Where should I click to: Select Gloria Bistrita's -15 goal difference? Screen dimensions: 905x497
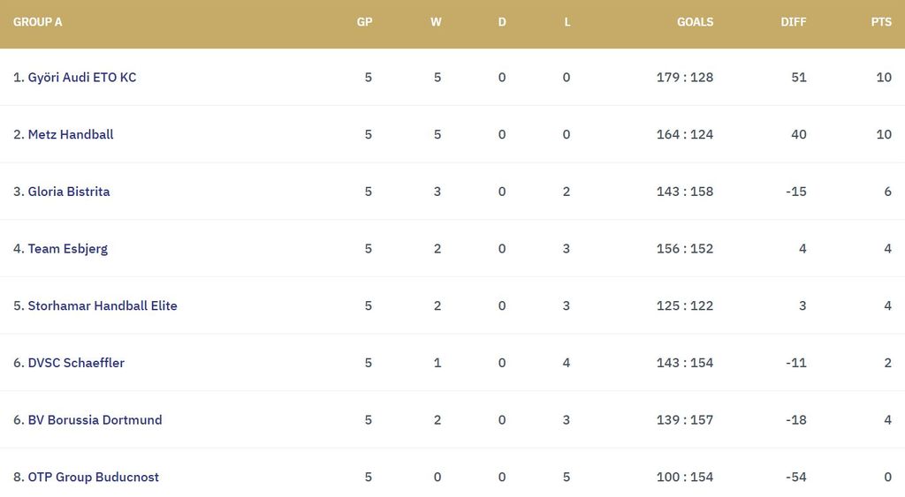[796, 192]
